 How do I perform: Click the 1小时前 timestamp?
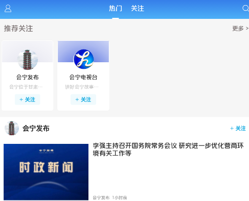tap(120, 197)
